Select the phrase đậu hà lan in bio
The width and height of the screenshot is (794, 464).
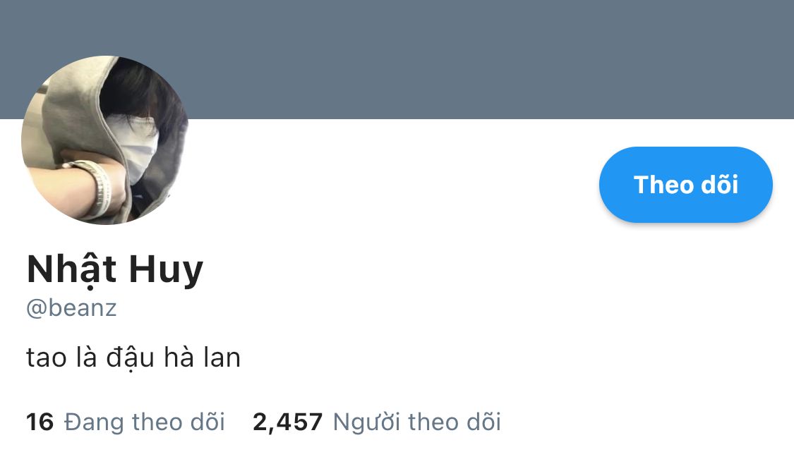click(173, 358)
